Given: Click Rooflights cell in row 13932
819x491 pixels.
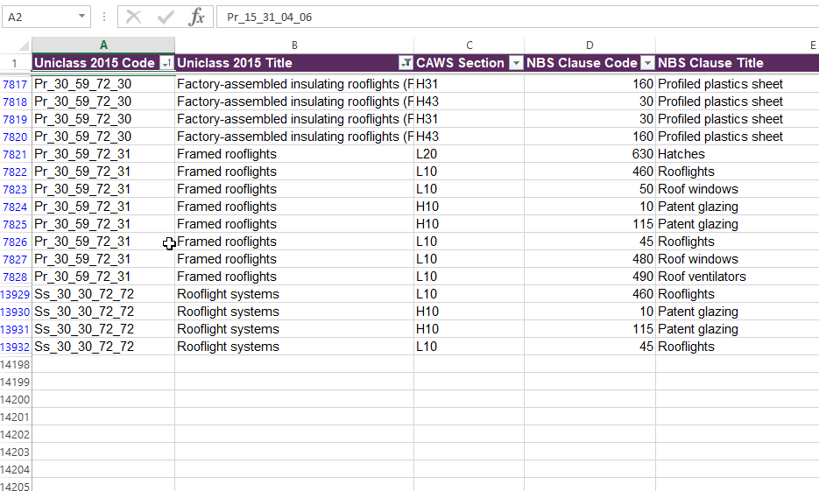Looking at the screenshot, I should [x=737, y=347].
